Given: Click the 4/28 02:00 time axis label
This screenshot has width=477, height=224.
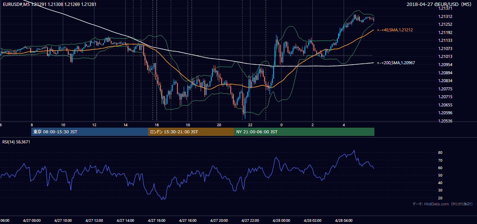Looking at the screenshot, I should point(313,221).
